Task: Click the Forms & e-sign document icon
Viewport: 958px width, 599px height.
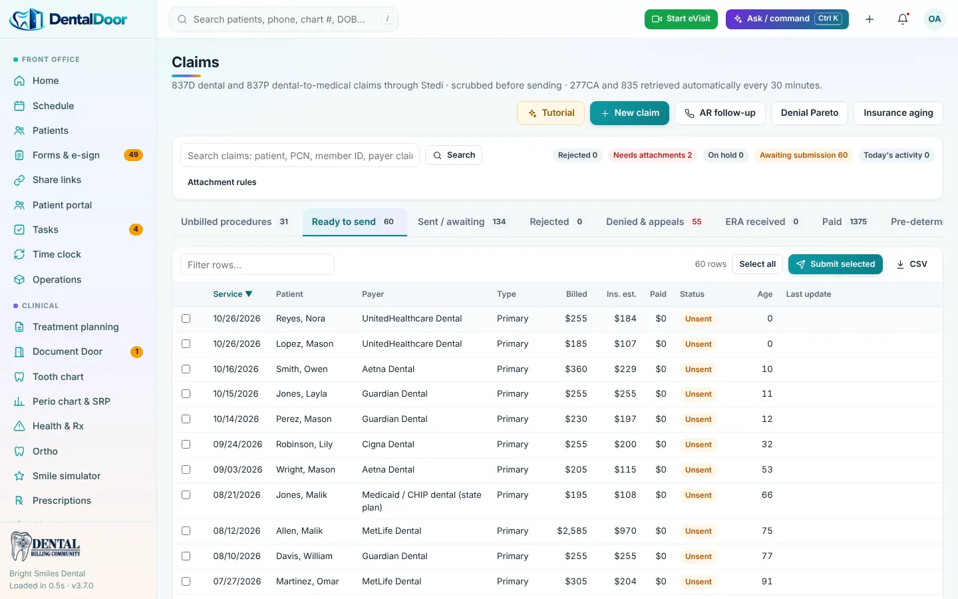Action: click(x=19, y=155)
